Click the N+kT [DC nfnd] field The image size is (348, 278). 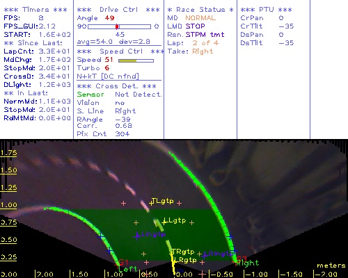coord(108,76)
